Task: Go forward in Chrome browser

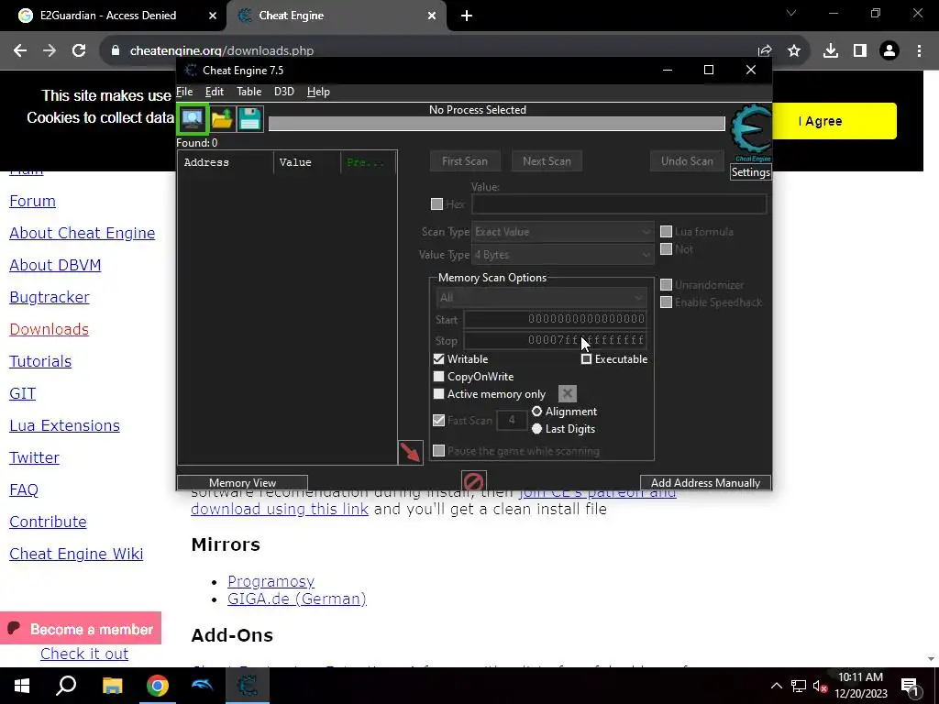Action: pos(50,51)
